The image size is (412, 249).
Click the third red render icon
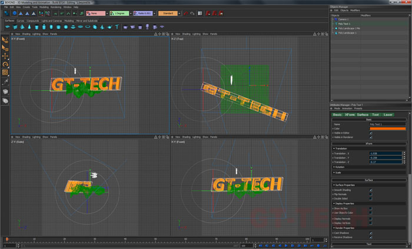[x=221, y=13]
